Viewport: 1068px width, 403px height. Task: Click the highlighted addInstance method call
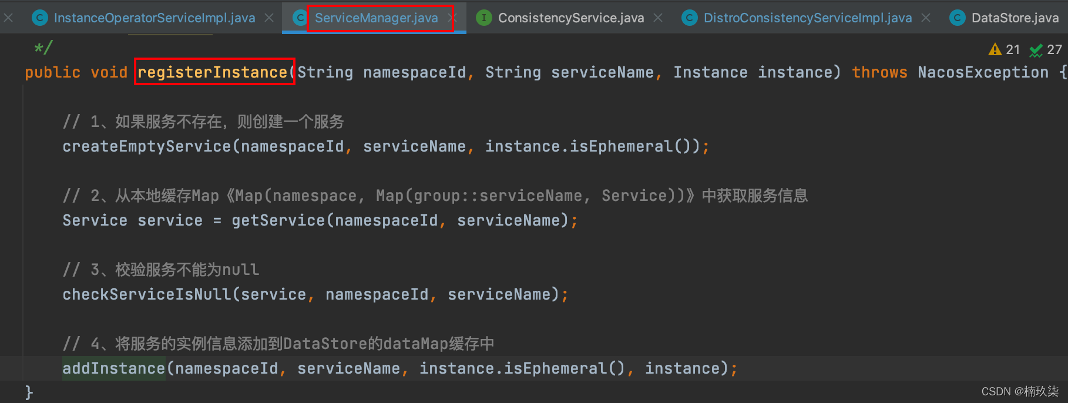coord(113,368)
